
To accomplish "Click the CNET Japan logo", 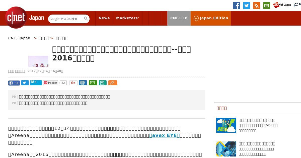I will 25,18.
